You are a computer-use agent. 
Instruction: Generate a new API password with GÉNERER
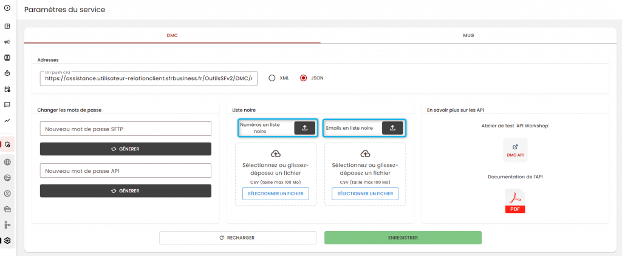coord(125,190)
